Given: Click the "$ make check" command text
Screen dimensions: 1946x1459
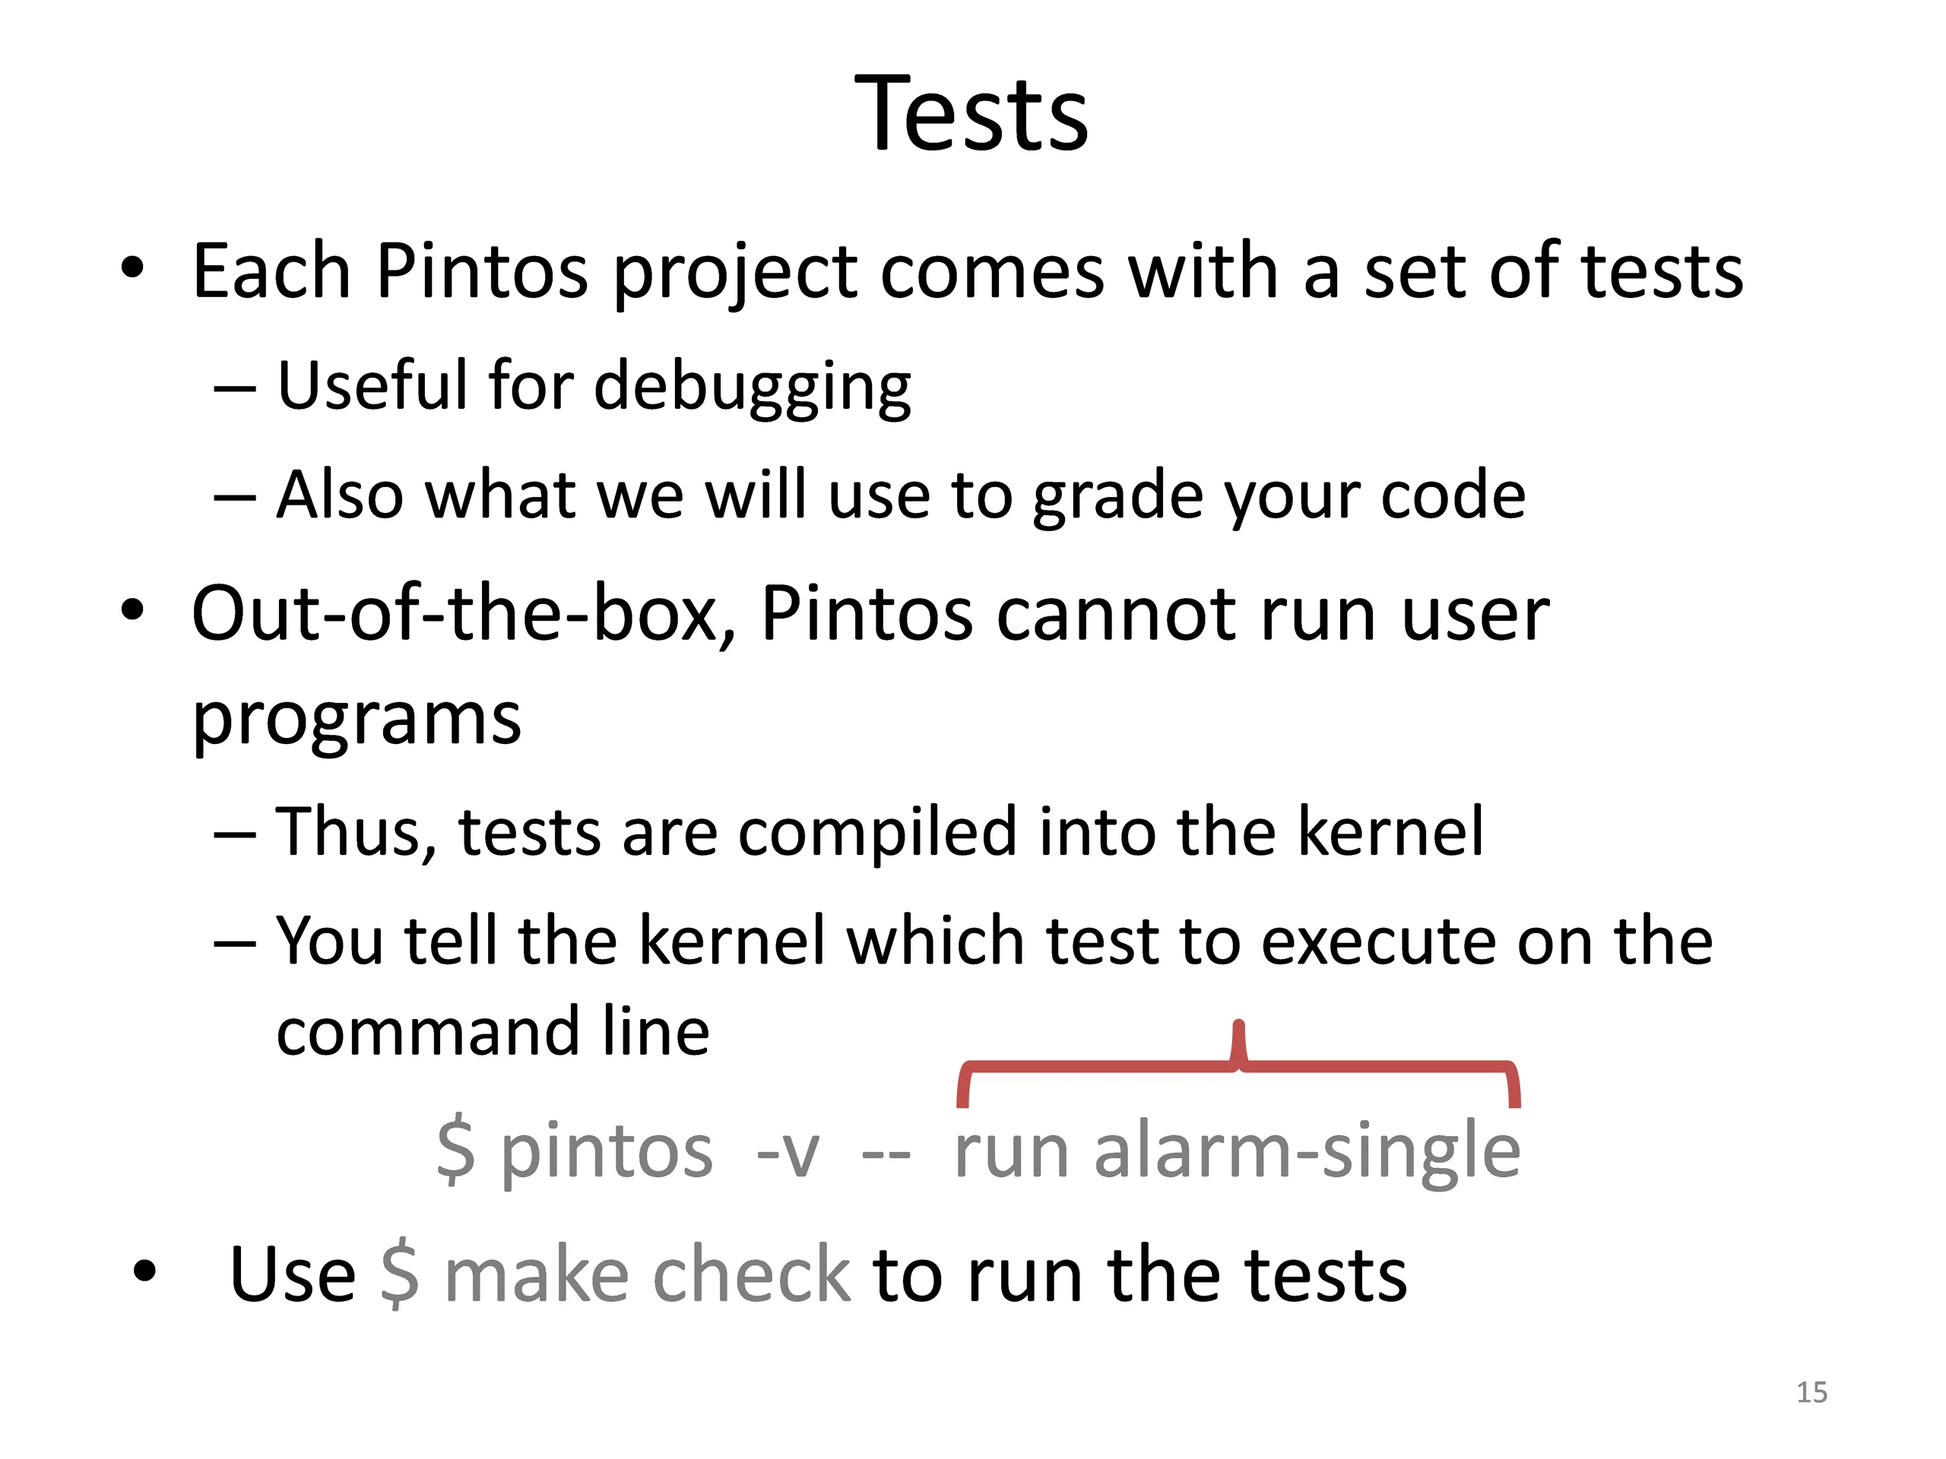Looking at the screenshot, I should tap(615, 1275).
